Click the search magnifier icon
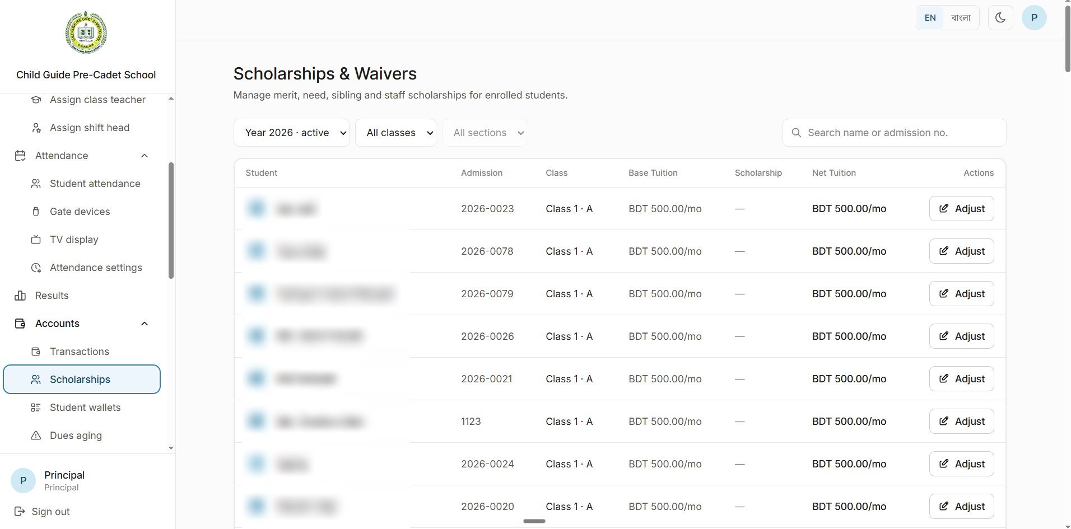The height and width of the screenshot is (529, 1071). pyautogui.click(x=796, y=133)
